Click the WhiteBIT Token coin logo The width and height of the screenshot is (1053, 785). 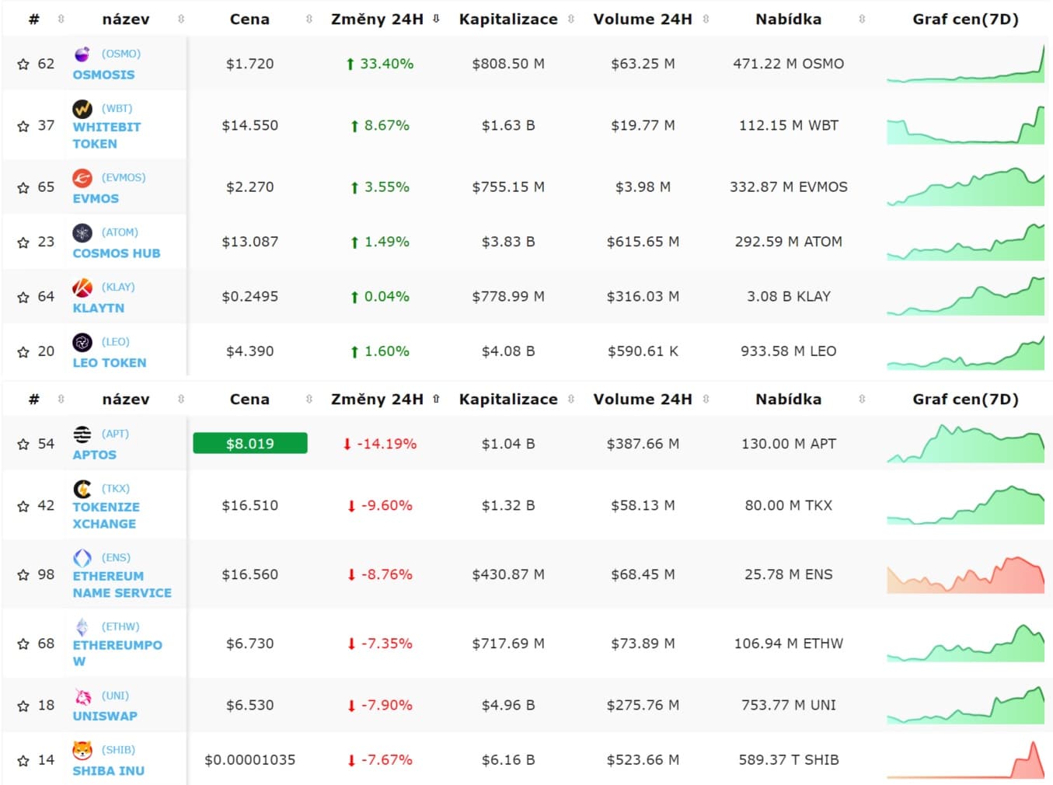[x=82, y=109]
